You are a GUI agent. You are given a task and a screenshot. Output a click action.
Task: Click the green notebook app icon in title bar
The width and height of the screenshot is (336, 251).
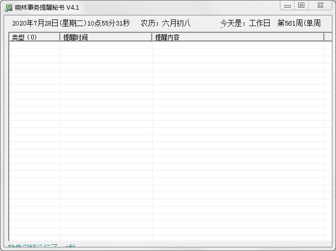[9, 8]
